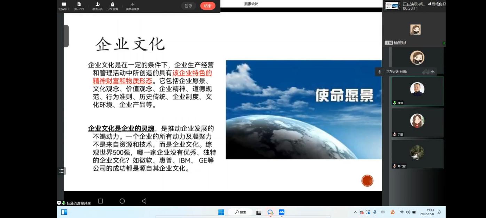Click the red underlined 该企业特色的 text

[x=192, y=73]
